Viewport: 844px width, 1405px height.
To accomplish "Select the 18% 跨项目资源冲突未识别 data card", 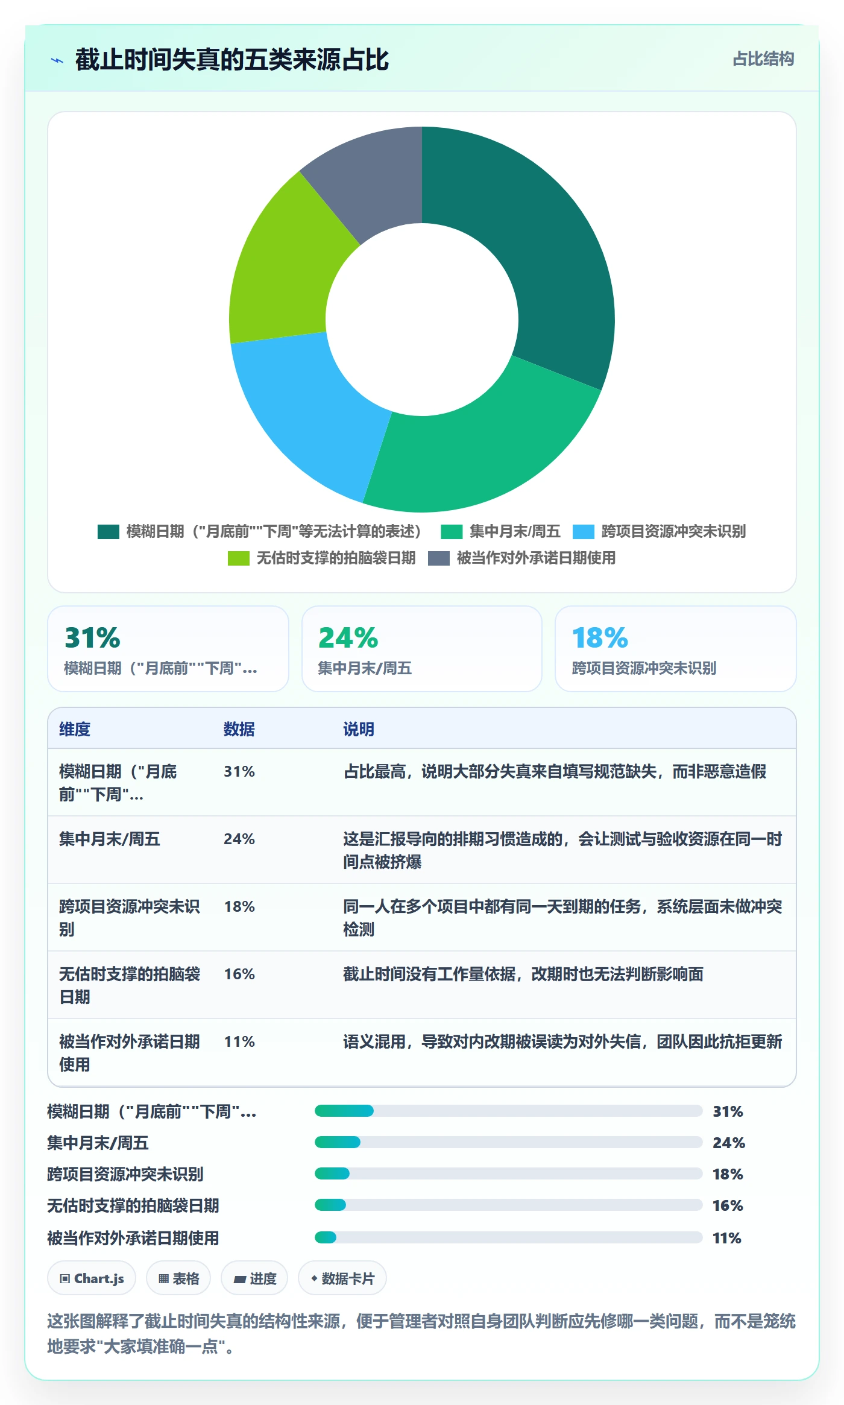I will 676,649.
